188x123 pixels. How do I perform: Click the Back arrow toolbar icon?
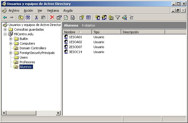pos(5,18)
